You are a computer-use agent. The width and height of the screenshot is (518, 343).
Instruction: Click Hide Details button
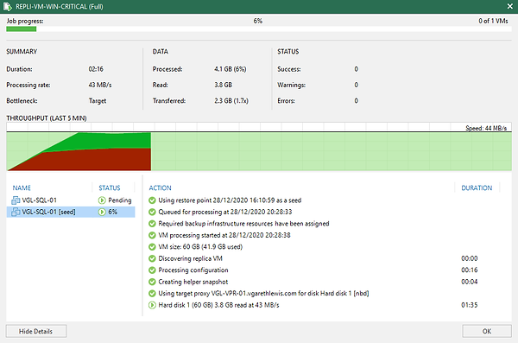point(36,331)
